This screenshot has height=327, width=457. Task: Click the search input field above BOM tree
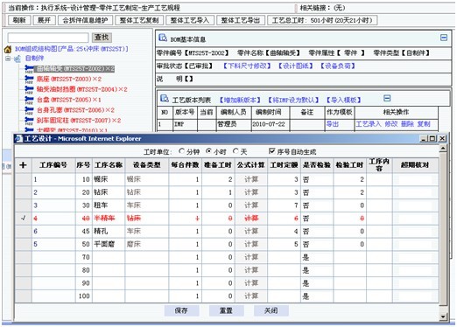(48, 38)
